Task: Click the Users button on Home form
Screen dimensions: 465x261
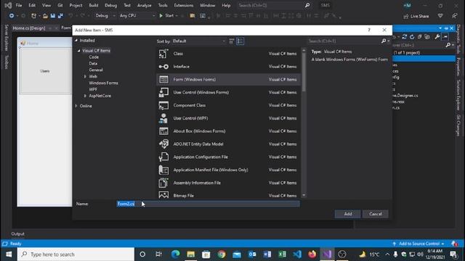Action: click(x=45, y=71)
